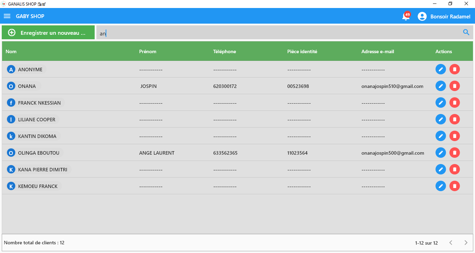Select the ONANA name chip
475x253 pixels.
(23, 86)
